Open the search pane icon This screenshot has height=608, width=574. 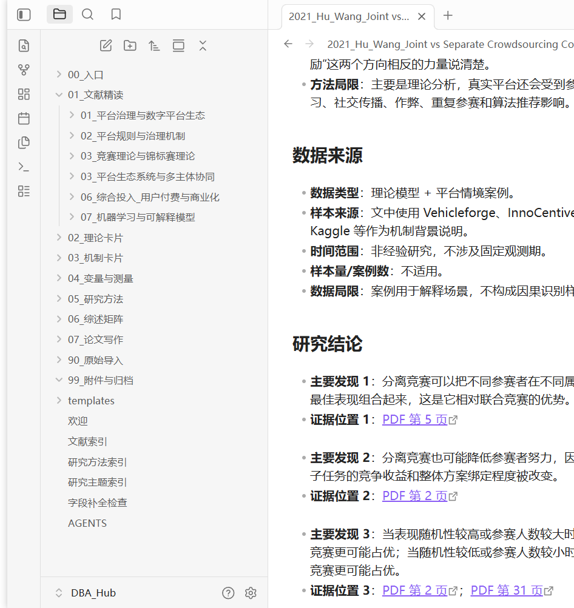pyautogui.click(x=88, y=15)
